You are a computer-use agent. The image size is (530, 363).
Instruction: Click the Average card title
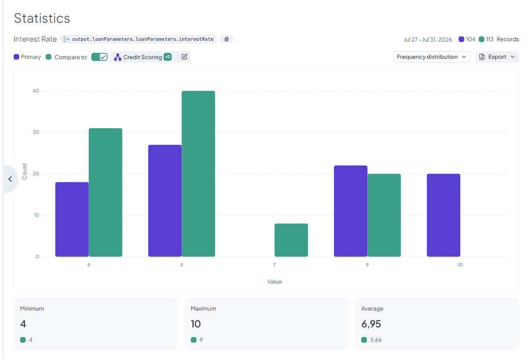[x=372, y=308]
